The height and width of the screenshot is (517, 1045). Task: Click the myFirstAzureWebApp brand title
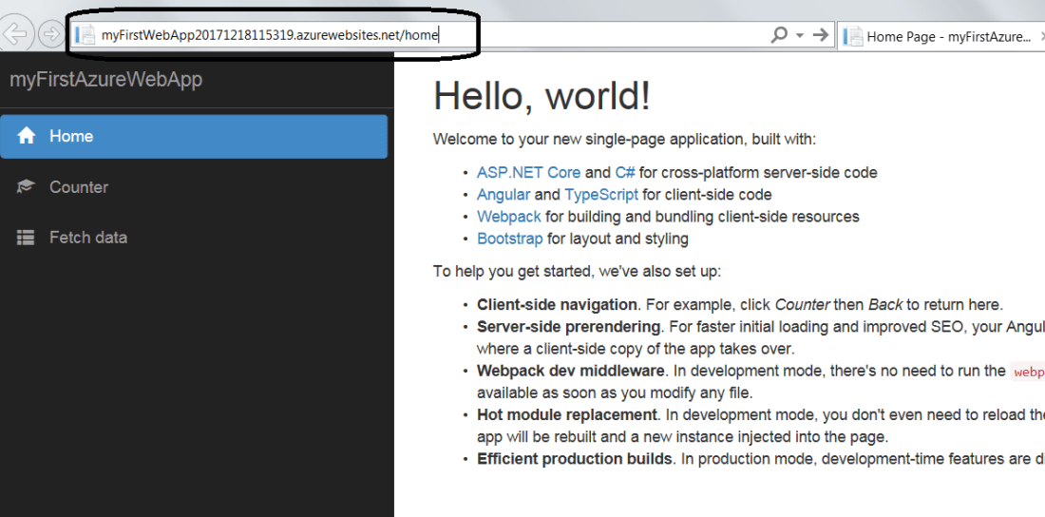click(105, 79)
